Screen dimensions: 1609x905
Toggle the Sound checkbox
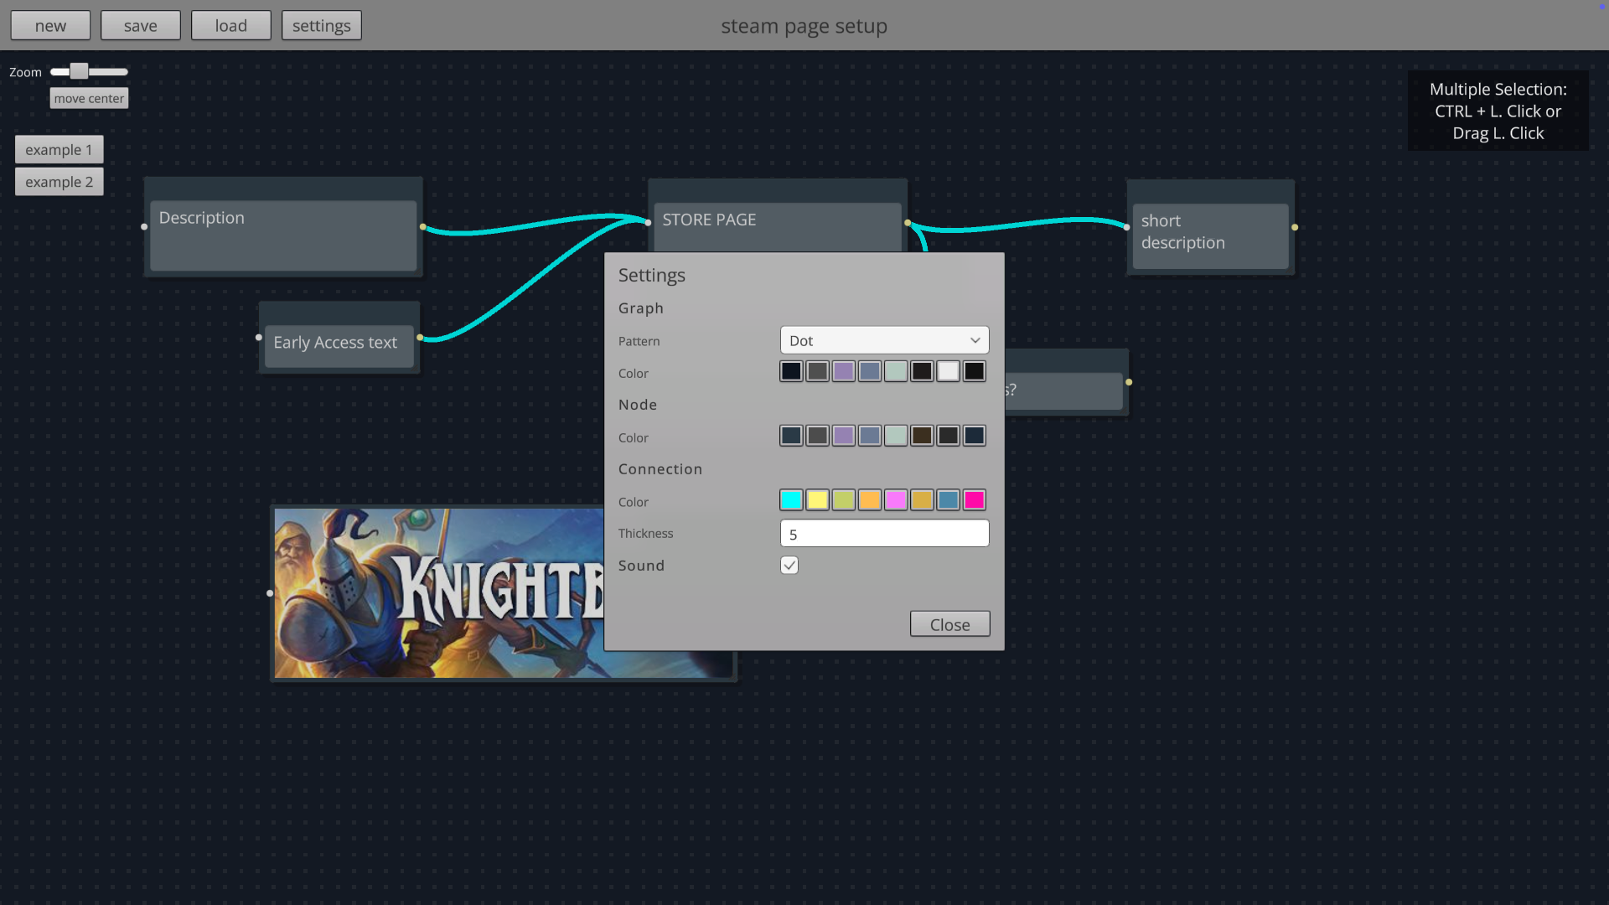point(789,566)
